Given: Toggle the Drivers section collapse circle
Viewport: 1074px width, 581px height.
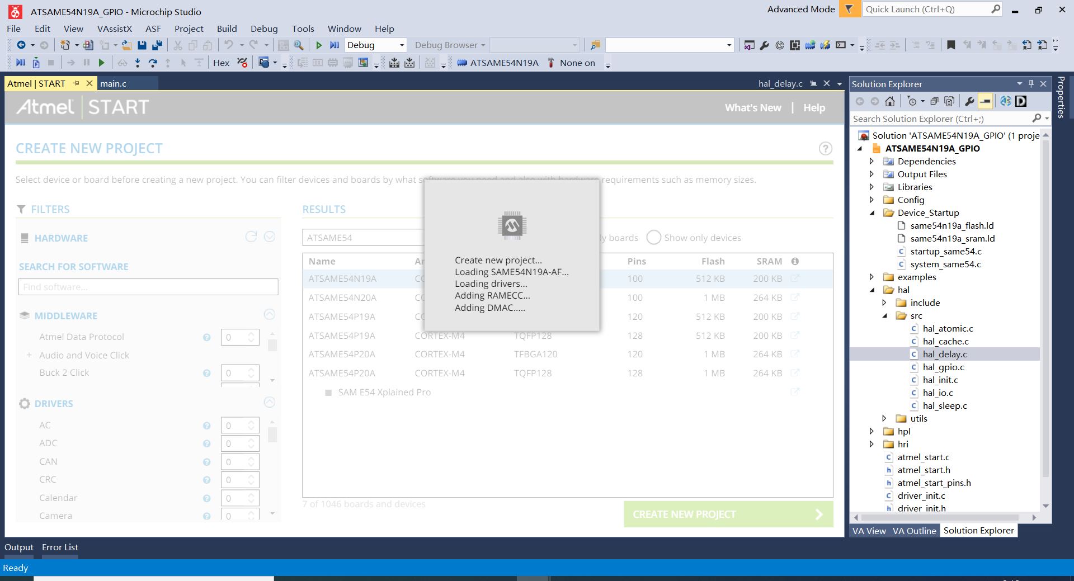Looking at the screenshot, I should tap(269, 403).
